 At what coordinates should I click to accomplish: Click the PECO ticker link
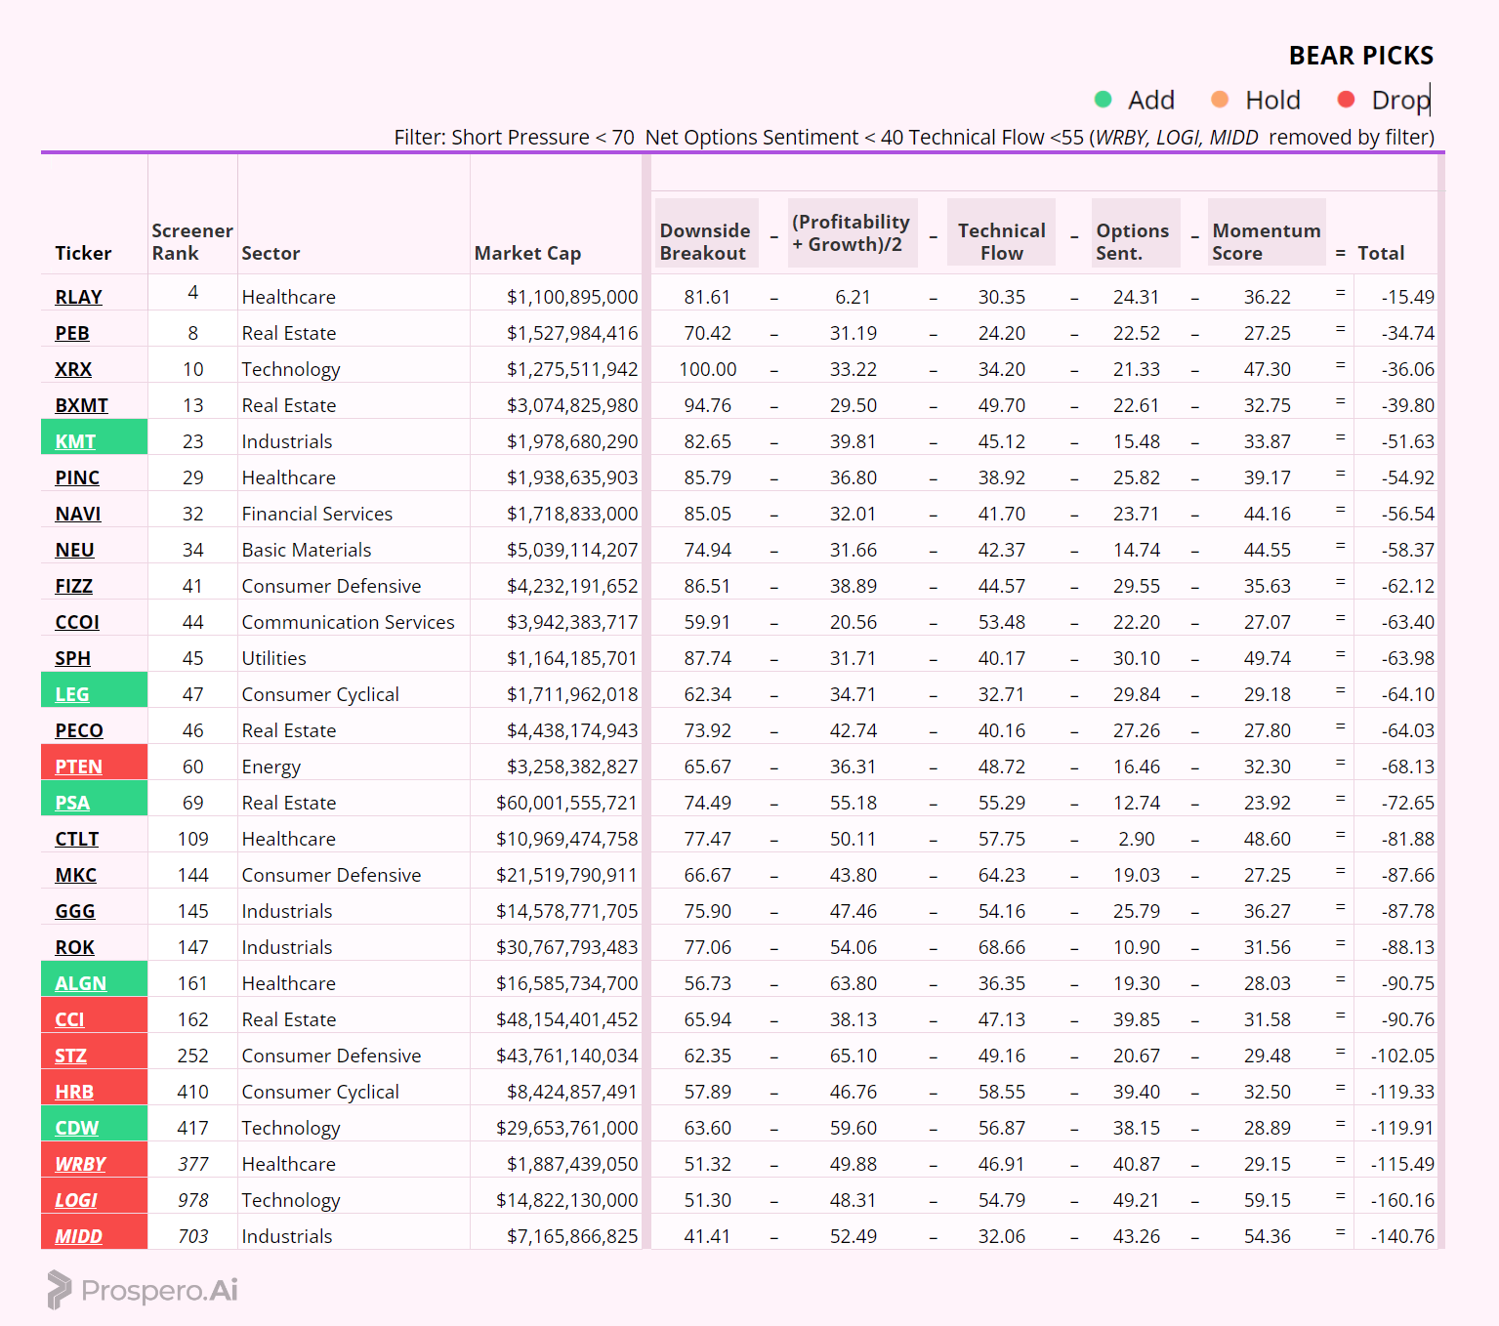78,730
